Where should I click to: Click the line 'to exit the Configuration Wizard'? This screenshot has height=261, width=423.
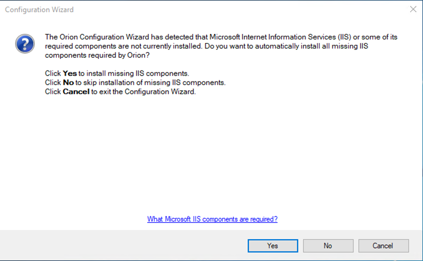coord(144,92)
